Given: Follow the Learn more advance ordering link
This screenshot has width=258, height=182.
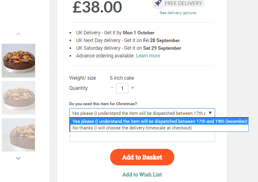Looking at the screenshot, I should pyautogui.click(x=148, y=56).
